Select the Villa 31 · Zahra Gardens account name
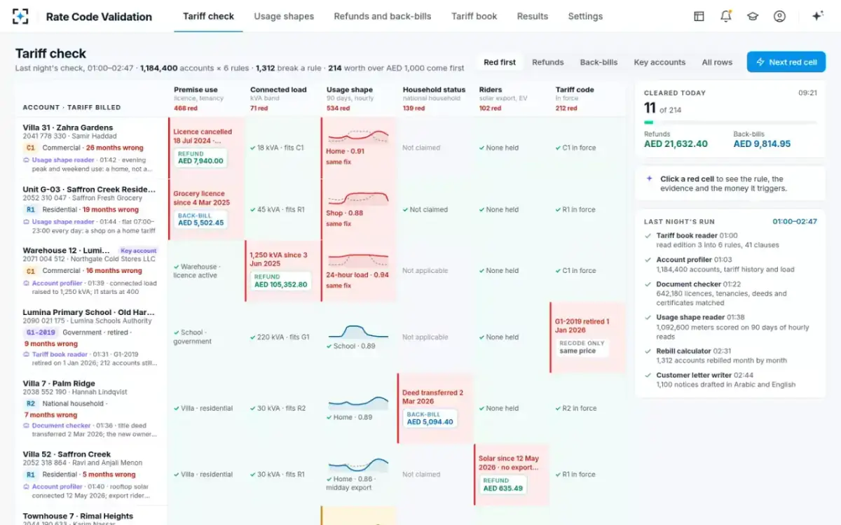This screenshot has height=525, width=841. tap(67, 127)
